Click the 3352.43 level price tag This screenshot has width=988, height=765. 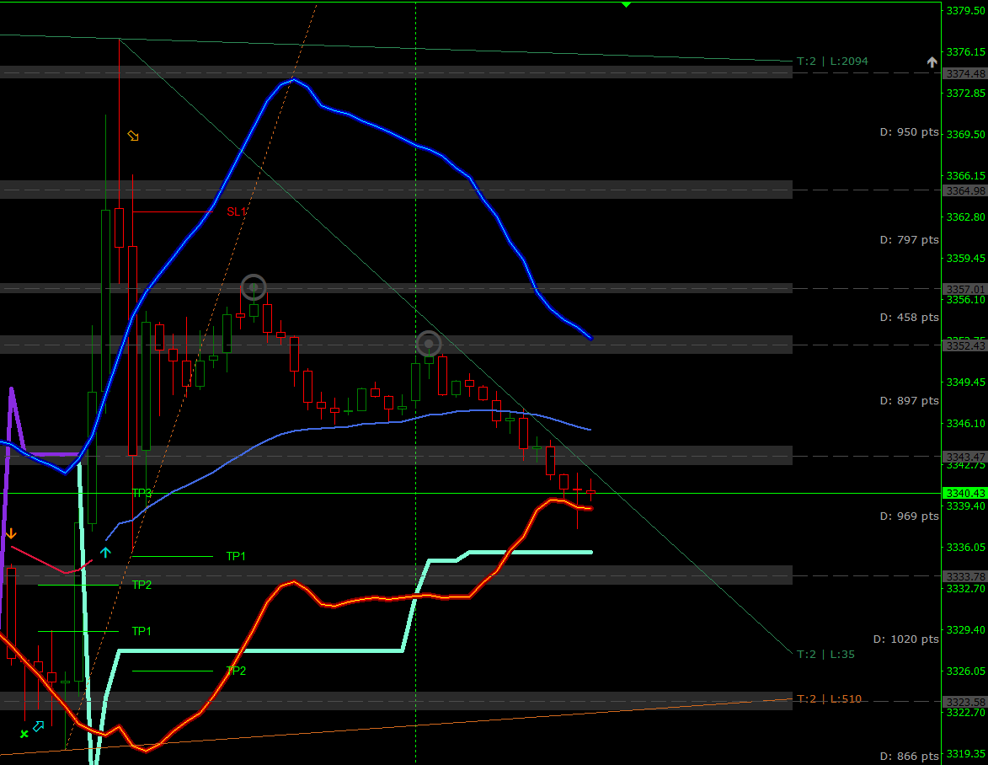(x=965, y=345)
